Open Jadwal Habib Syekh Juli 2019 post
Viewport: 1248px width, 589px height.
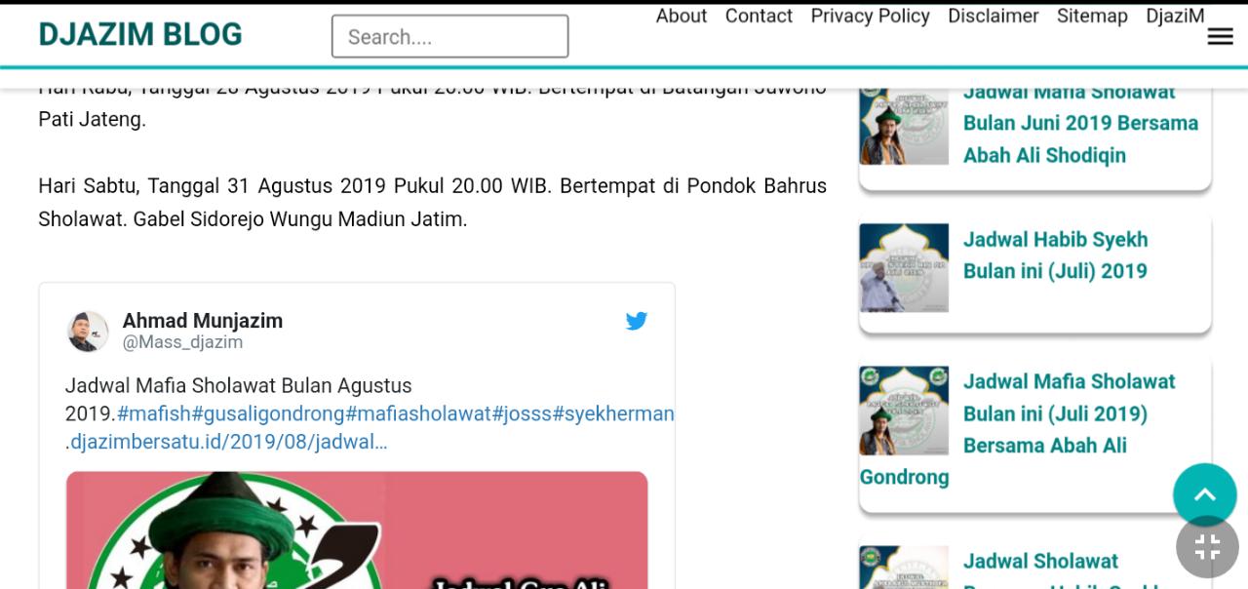pyautogui.click(x=1055, y=255)
